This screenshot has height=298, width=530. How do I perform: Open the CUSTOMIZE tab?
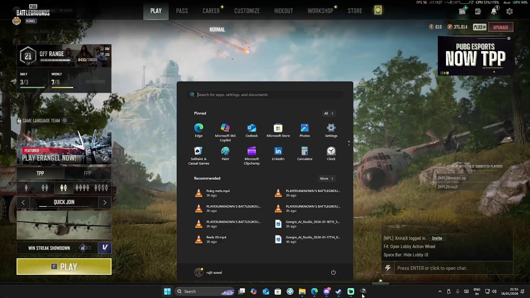click(247, 11)
